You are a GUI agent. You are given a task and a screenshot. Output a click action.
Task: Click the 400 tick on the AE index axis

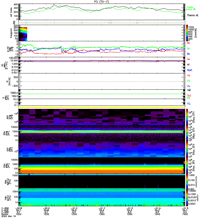click(x=16, y=4)
